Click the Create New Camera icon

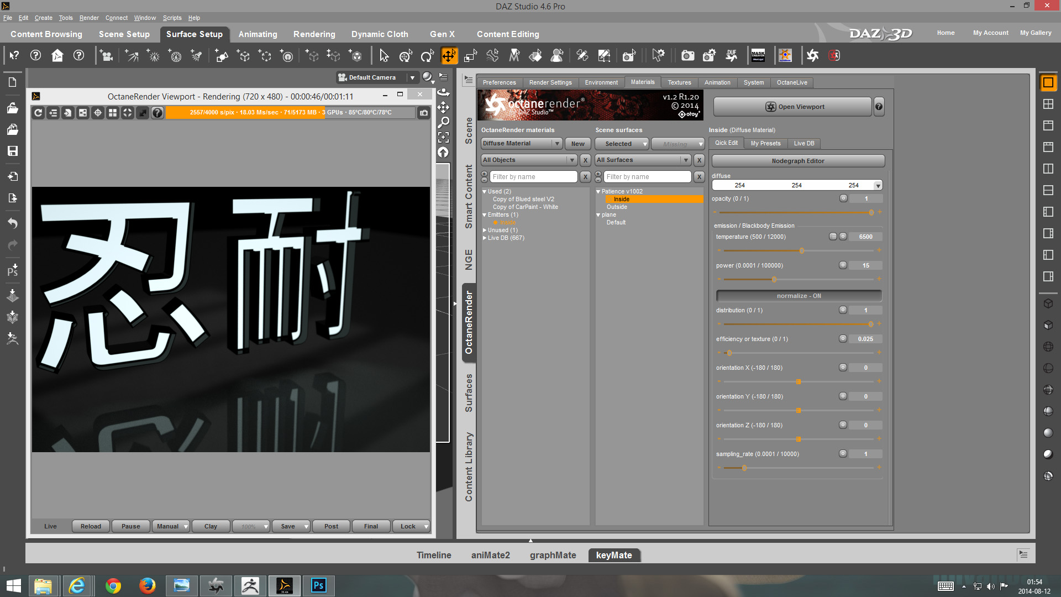point(106,55)
